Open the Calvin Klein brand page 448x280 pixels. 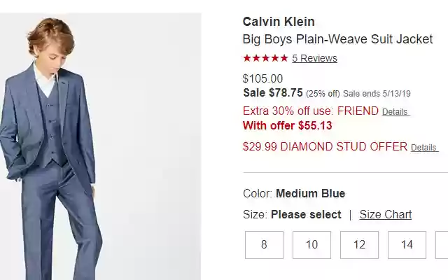point(279,22)
